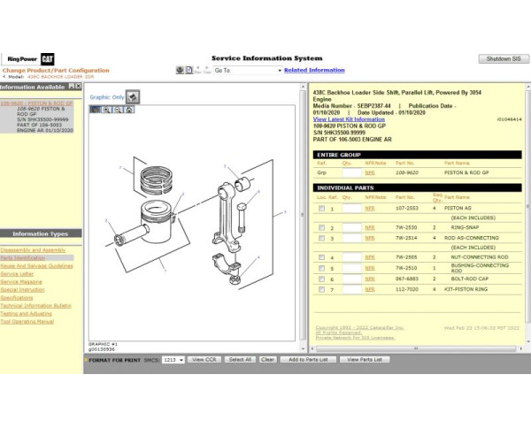The width and height of the screenshot is (531, 428).
Task: Click the Graphic Only toggle icon
Action: (132, 96)
